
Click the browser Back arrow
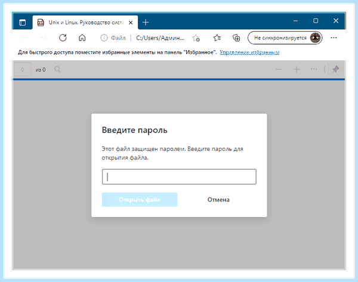[24, 38]
